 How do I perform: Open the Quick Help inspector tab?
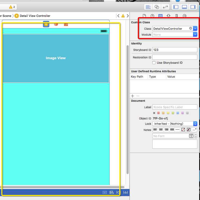click(x=152, y=16)
